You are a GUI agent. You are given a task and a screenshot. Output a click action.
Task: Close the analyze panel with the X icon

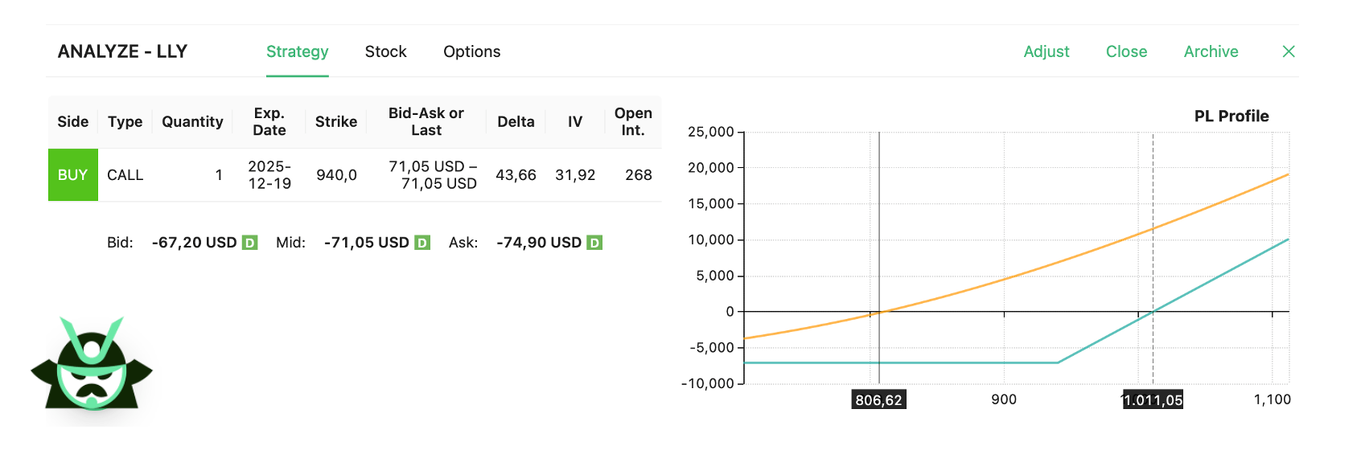(x=1289, y=51)
